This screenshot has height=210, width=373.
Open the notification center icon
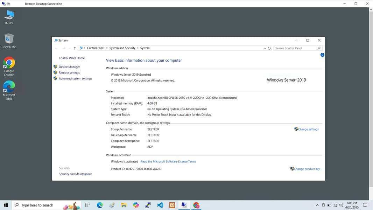point(365,205)
